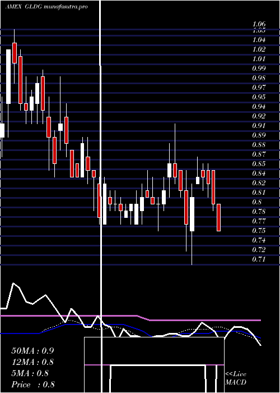Screen dimensions: 280x393
Task: Click the 12MA : 0.8 indicator text
Action: click(32, 362)
